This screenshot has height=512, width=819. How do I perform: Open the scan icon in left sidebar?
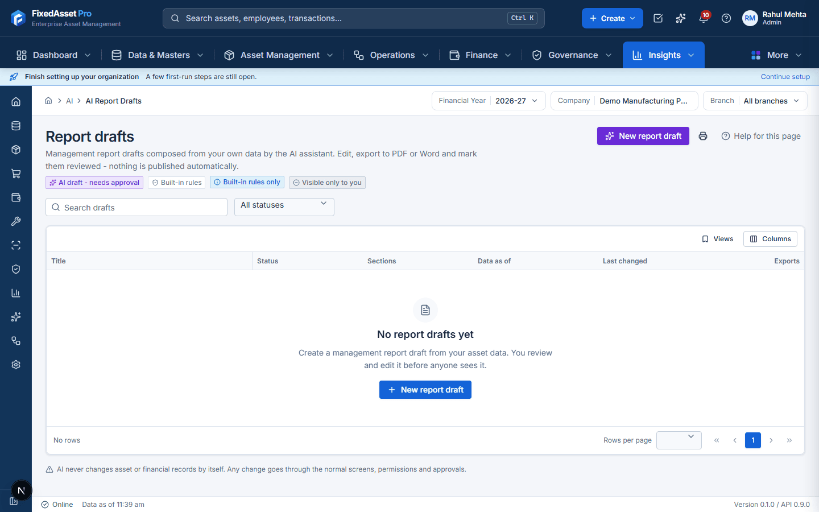click(16, 245)
